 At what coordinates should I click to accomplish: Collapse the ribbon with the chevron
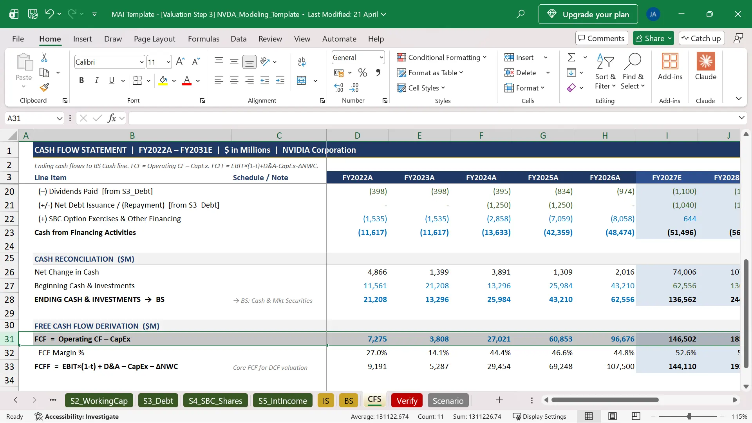coord(739,98)
